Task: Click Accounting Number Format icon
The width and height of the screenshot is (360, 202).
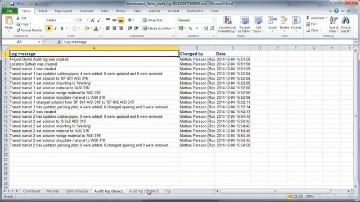Action: (x=181, y=28)
